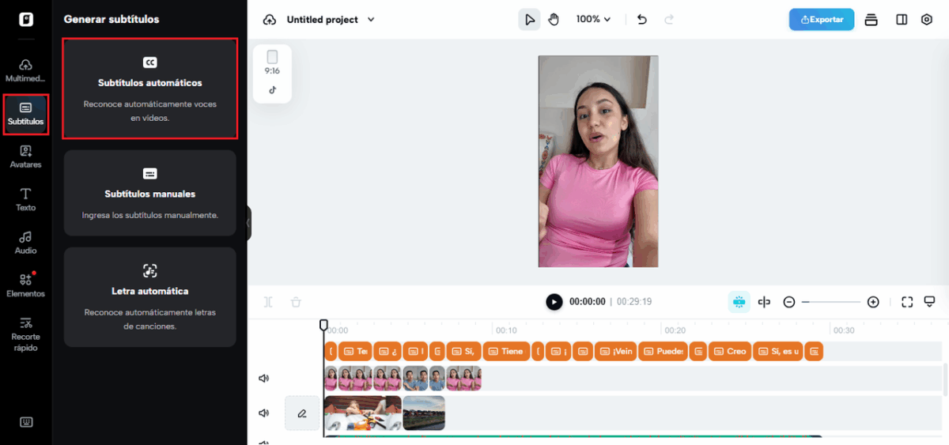Click the zoom in timeline plus icon
Image resolution: width=949 pixels, height=445 pixels.
coord(873,302)
